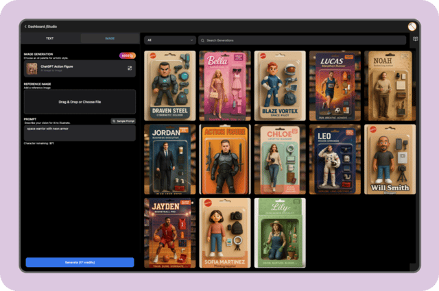
Task: Go back using the Dashboard chevron arrow
Action: pos(25,27)
